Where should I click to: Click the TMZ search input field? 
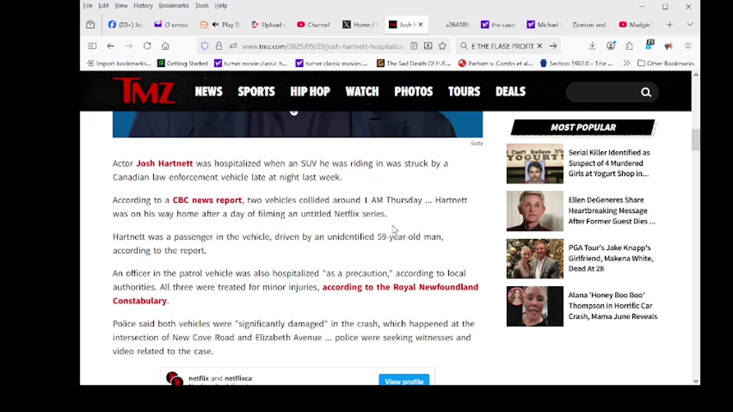[x=603, y=92]
